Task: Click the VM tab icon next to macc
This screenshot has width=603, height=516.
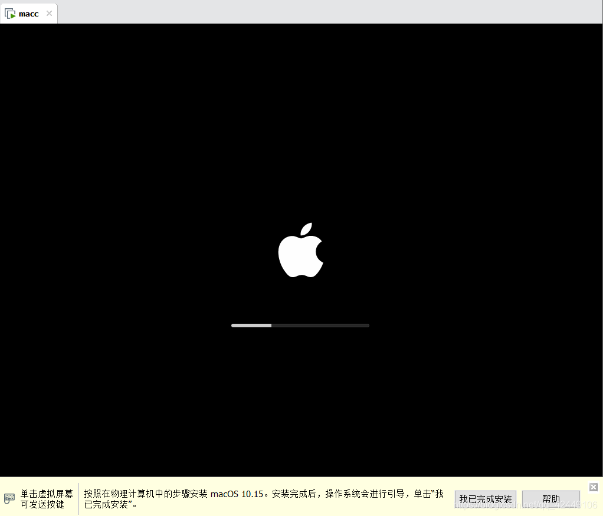Action: (10, 14)
